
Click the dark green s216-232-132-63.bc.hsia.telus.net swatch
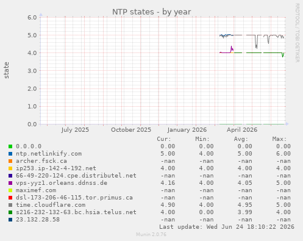click(10, 212)
